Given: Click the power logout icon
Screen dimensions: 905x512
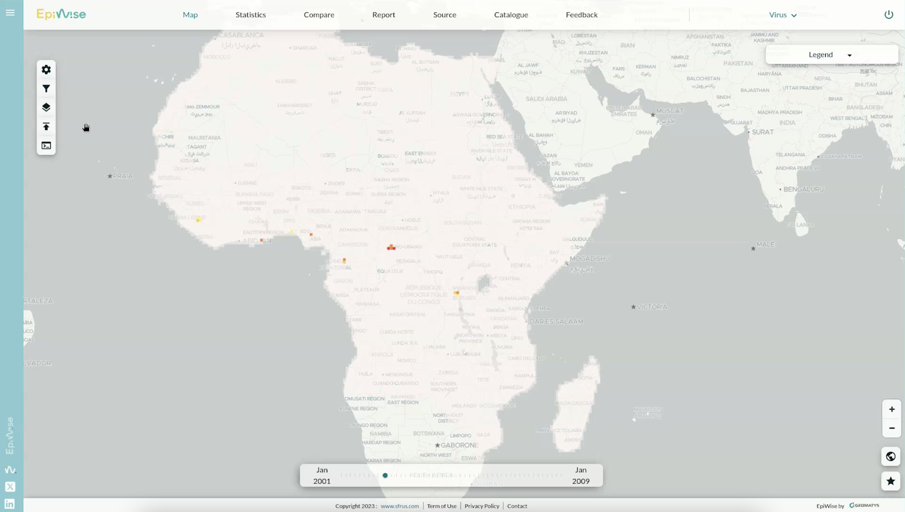Looking at the screenshot, I should (889, 14).
